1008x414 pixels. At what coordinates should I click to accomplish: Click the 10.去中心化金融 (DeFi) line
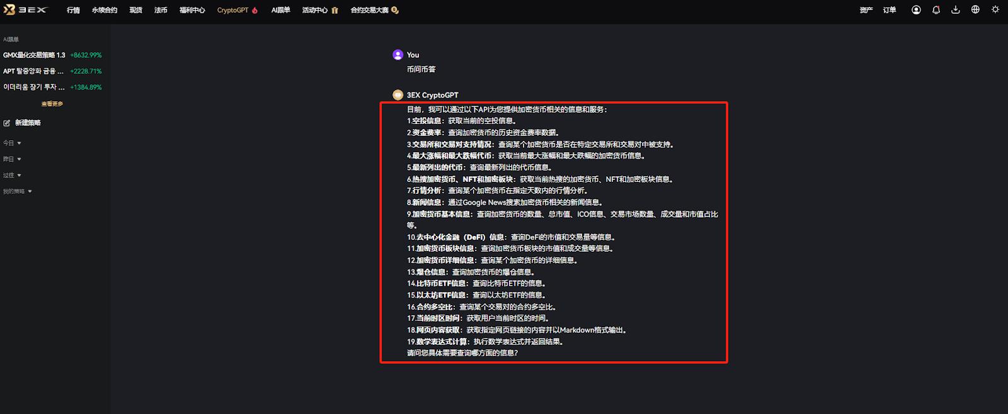click(x=512, y=237)
